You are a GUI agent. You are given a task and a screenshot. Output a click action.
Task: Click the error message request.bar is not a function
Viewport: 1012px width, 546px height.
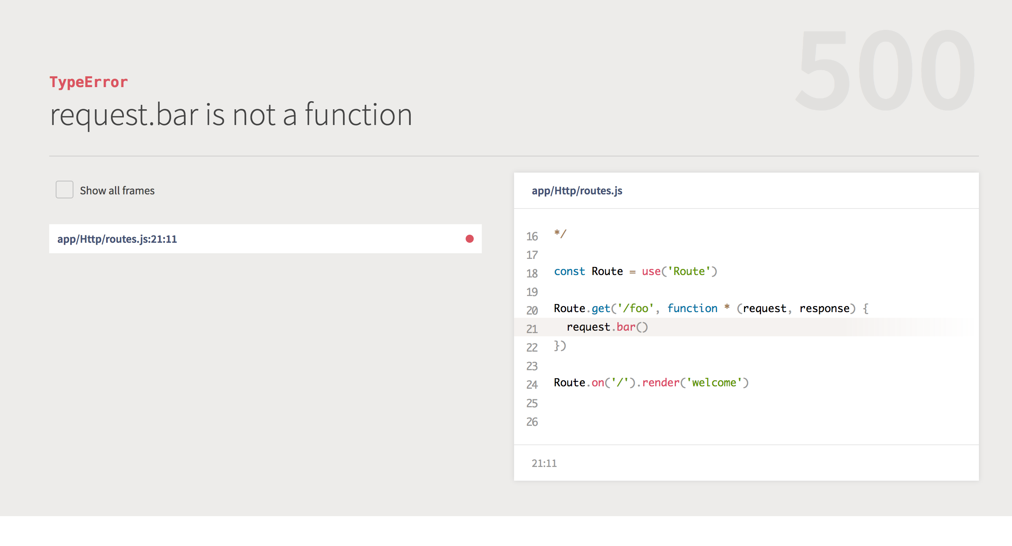(231, 115)
